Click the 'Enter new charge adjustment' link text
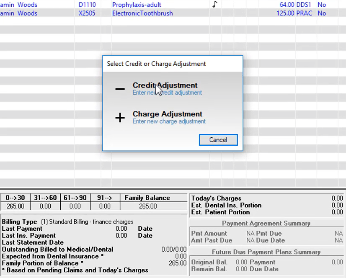This screenshot has height=278, width=346. point(169,121)
